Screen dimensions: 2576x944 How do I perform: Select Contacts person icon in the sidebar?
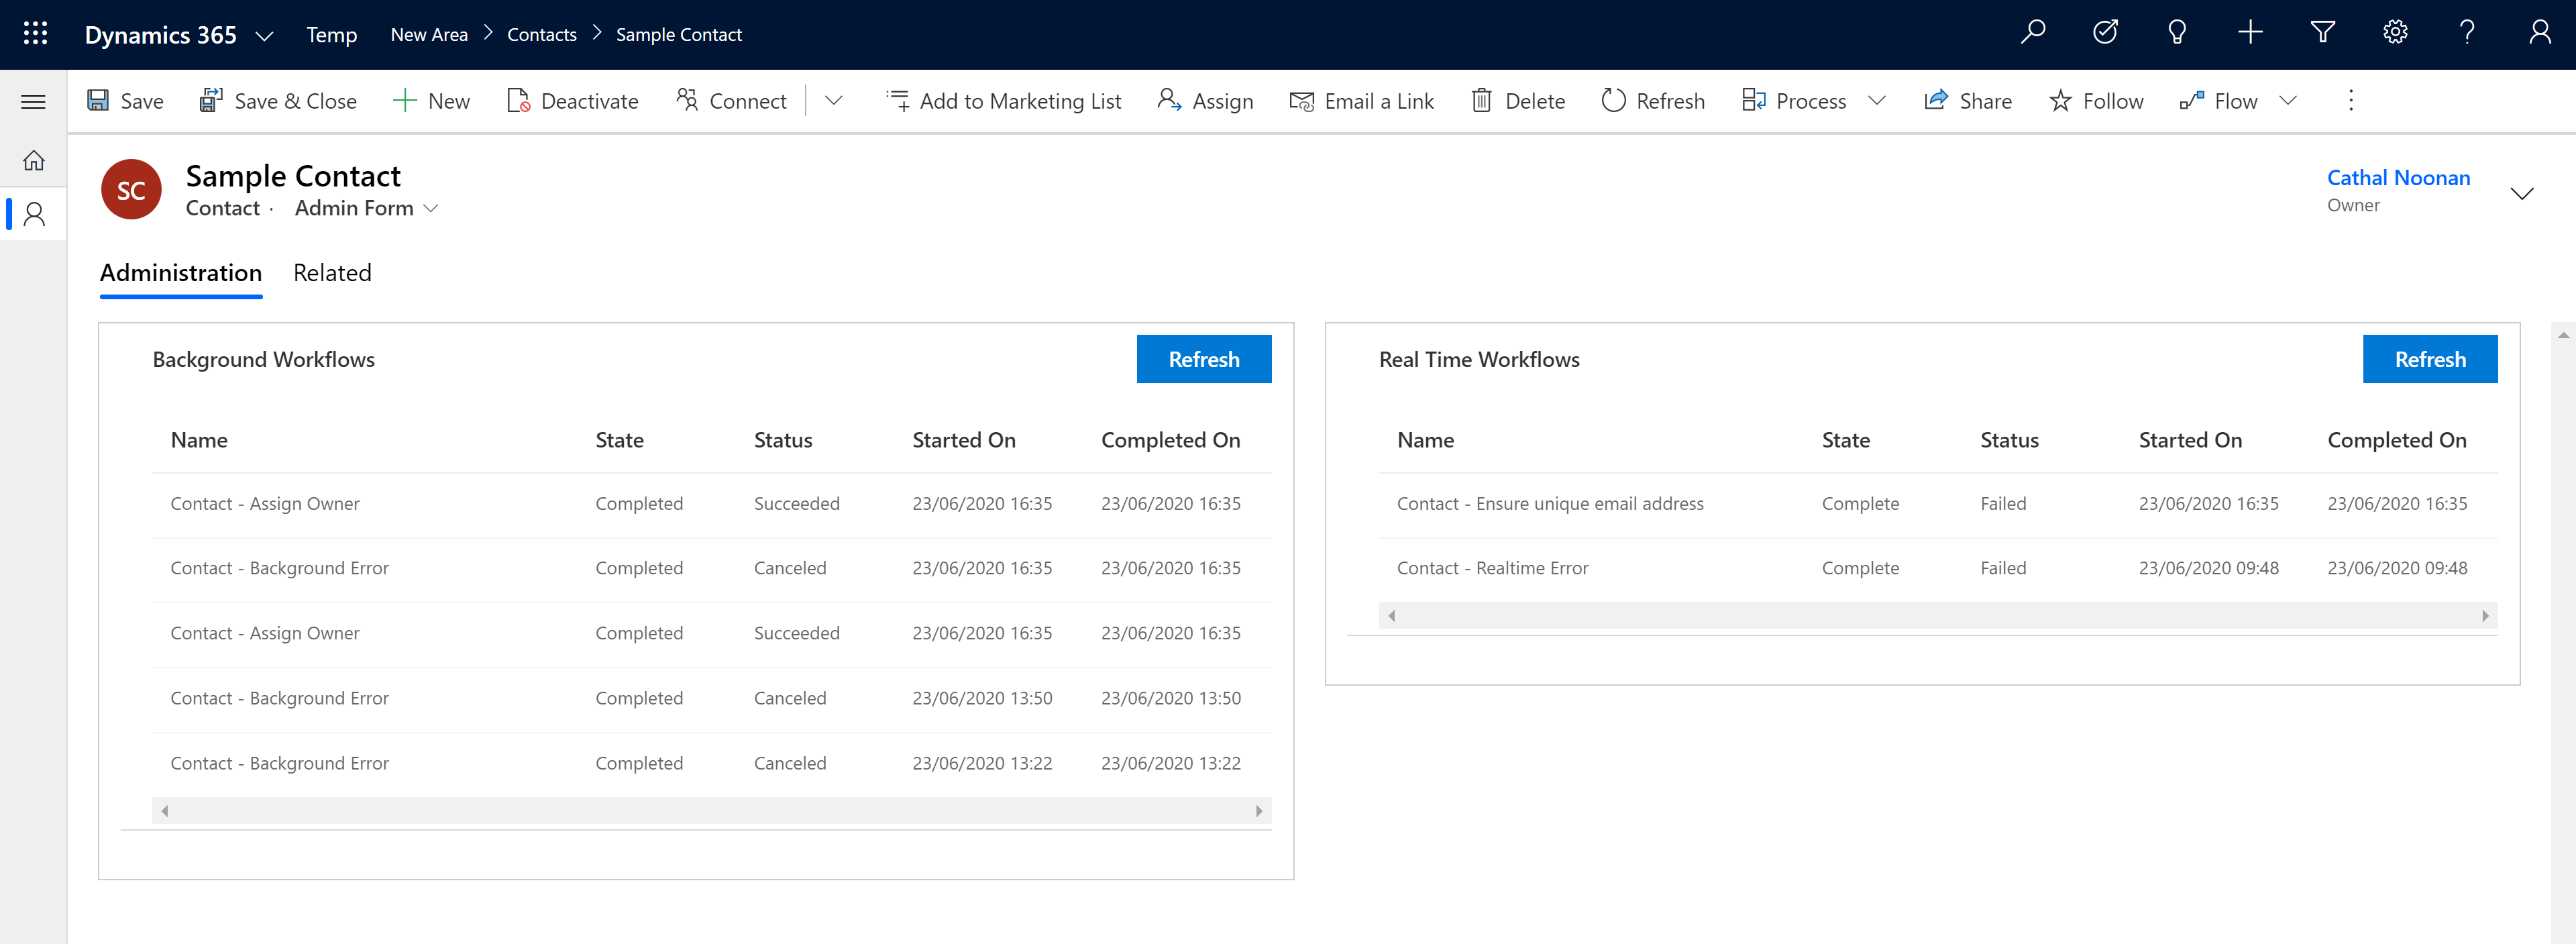click(x=33, y=214)
